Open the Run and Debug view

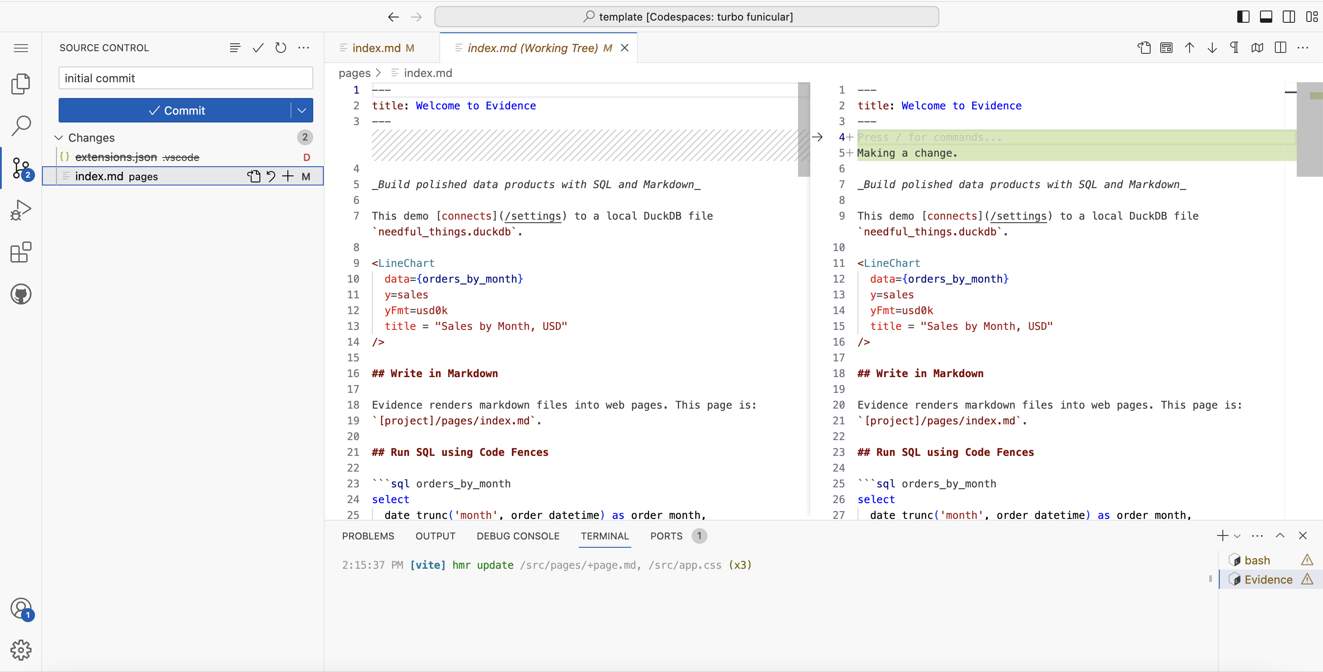pyautogui.click(x=21, y=210)
